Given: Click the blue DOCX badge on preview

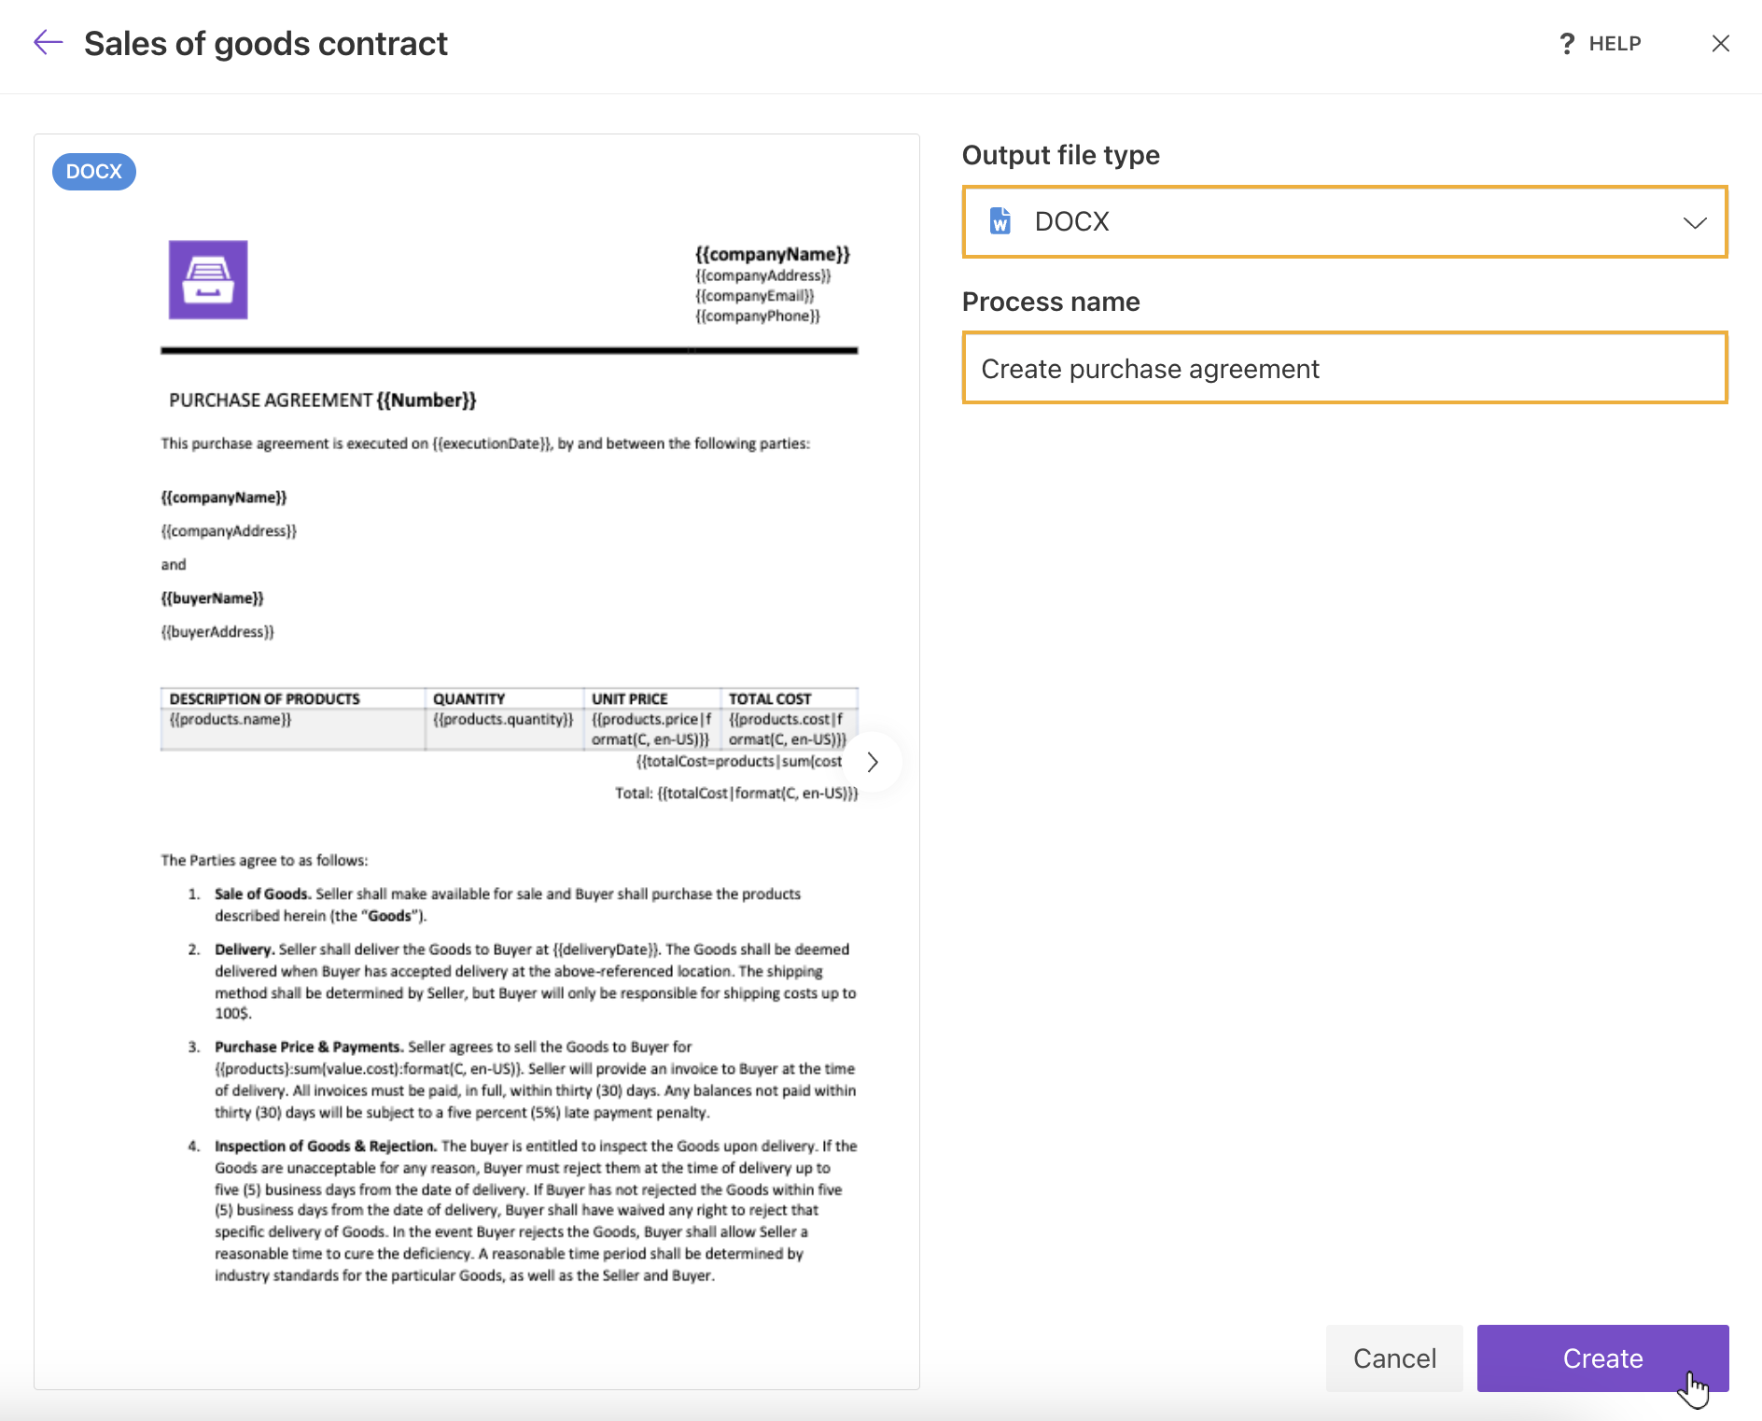Looking at the screenshot, I should click(94, 172).
